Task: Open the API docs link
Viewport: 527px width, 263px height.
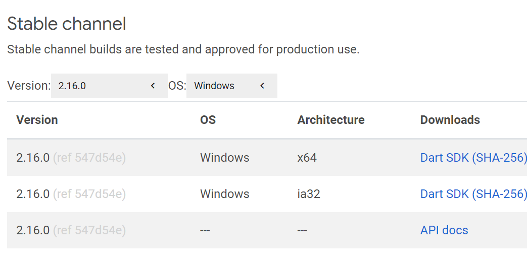Action: click(444, 230)
